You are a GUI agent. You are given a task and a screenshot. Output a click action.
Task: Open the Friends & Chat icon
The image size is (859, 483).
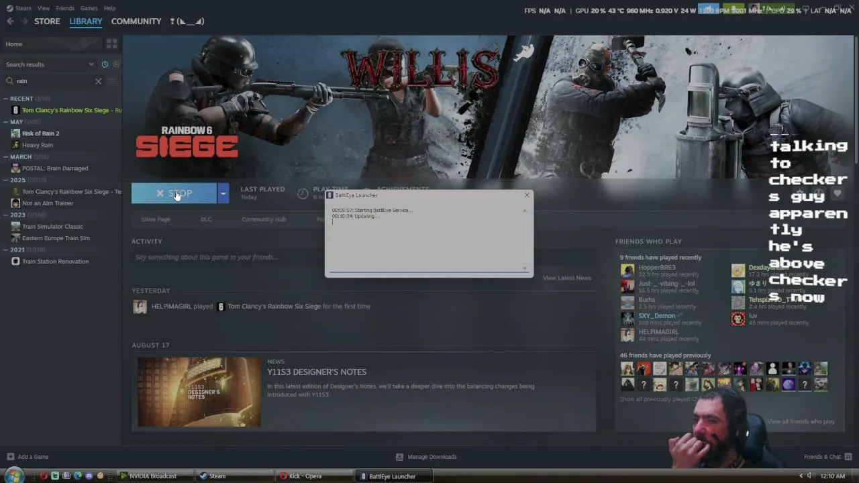pos(848,457)
